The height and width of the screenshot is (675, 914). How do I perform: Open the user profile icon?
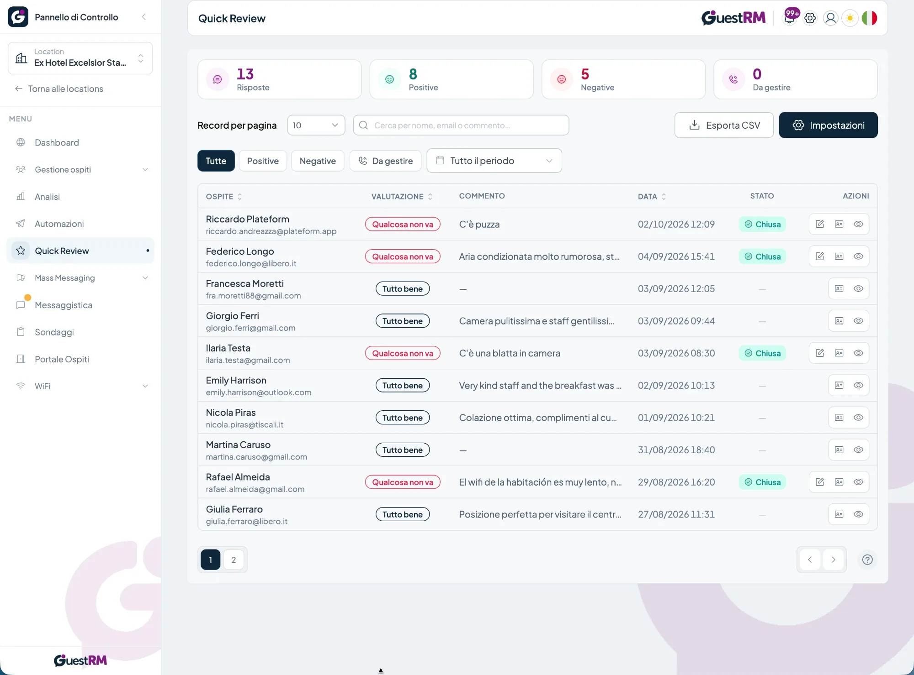830,18
